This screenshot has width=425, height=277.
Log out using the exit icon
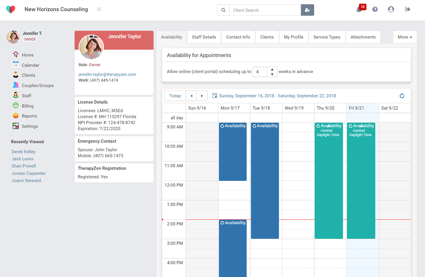[407, 9]
